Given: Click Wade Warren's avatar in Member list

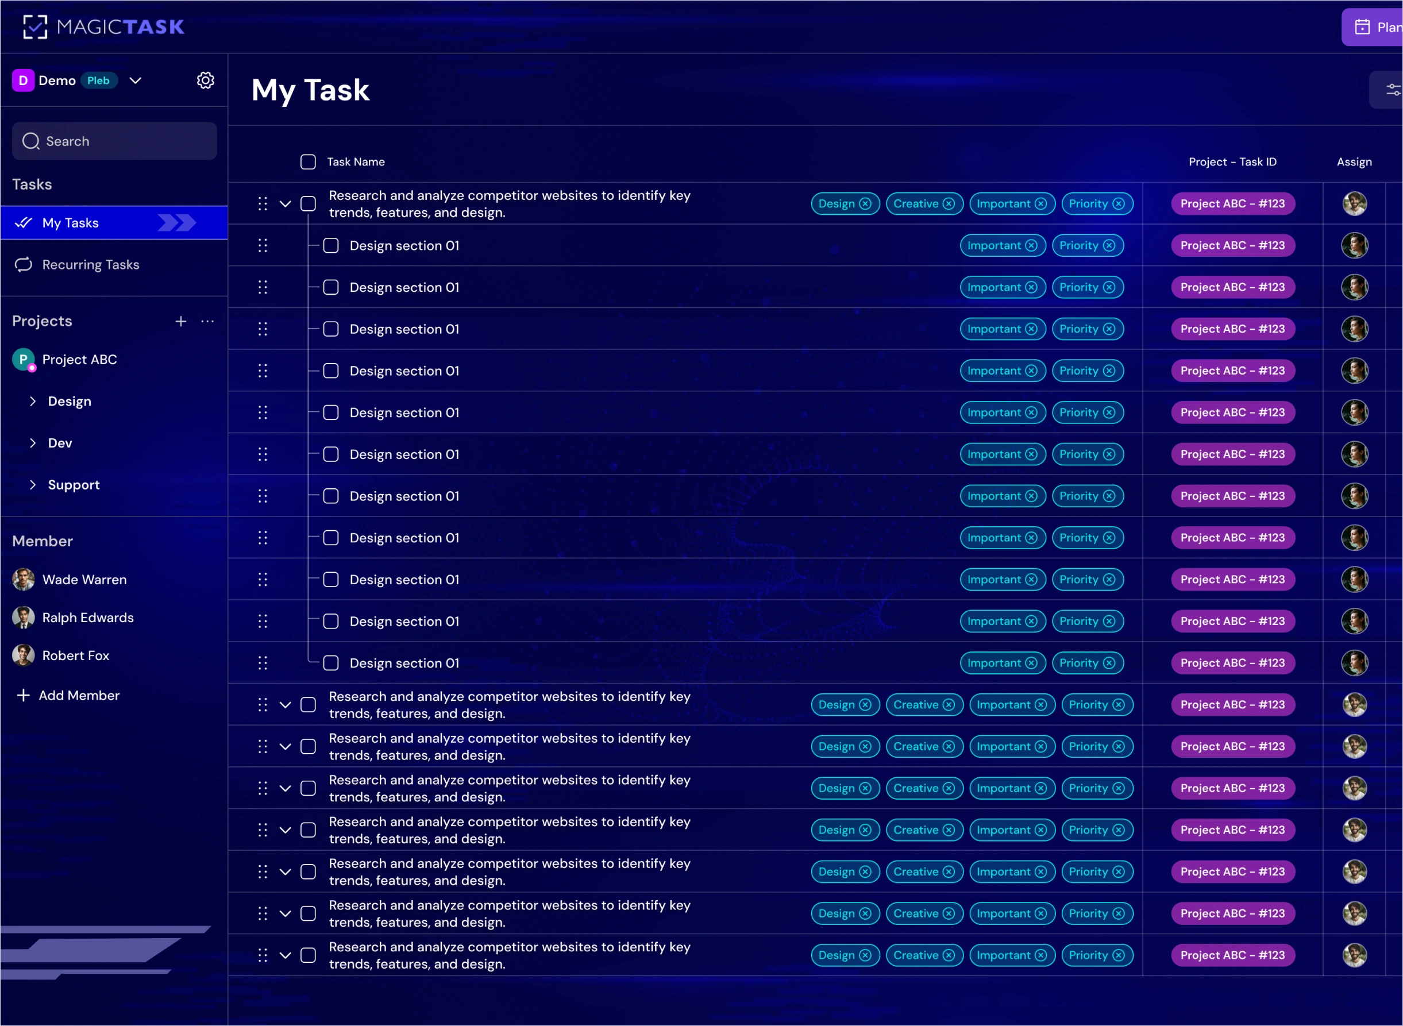Looking at the screenshot, I should tap(24, 580).
